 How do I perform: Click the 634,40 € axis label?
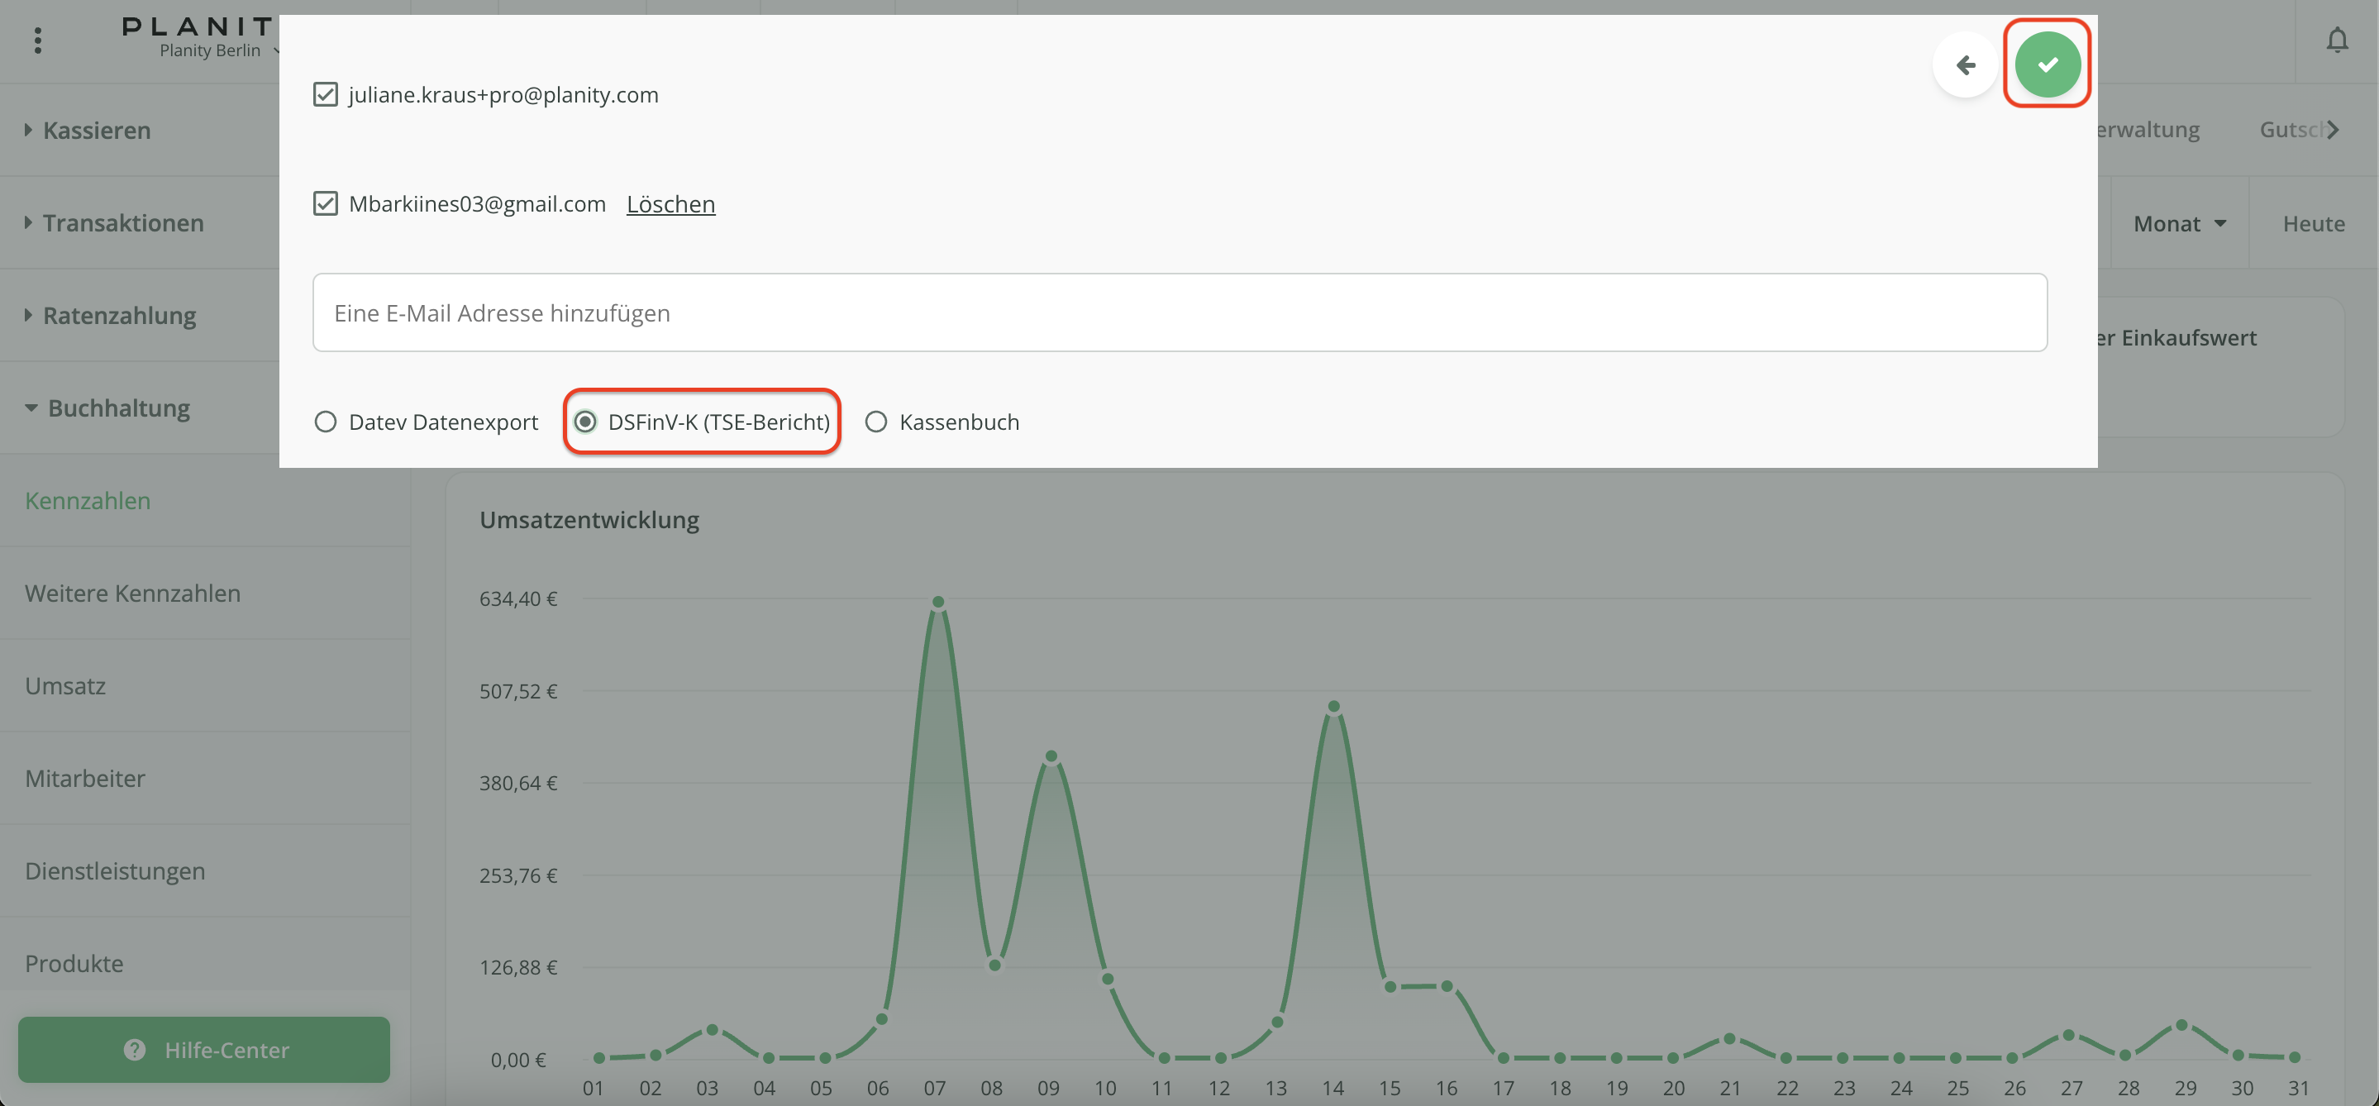[518, 598]
